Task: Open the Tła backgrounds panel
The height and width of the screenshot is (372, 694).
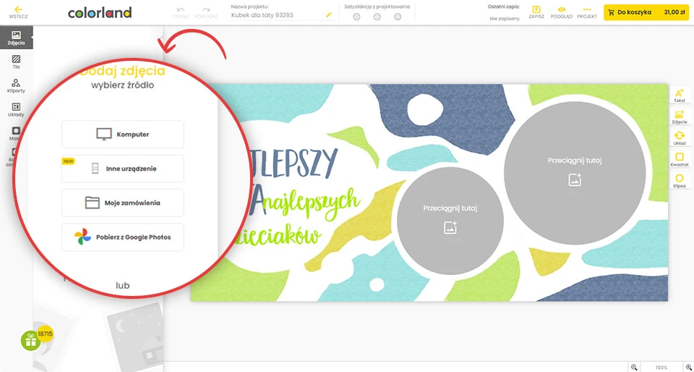Action: pyautogui.click(x=16, y=62)
